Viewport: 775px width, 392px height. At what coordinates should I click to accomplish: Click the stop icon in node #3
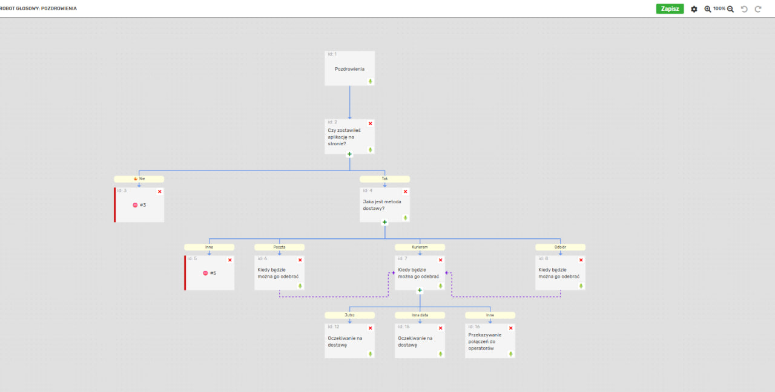(x=135, y=205)
